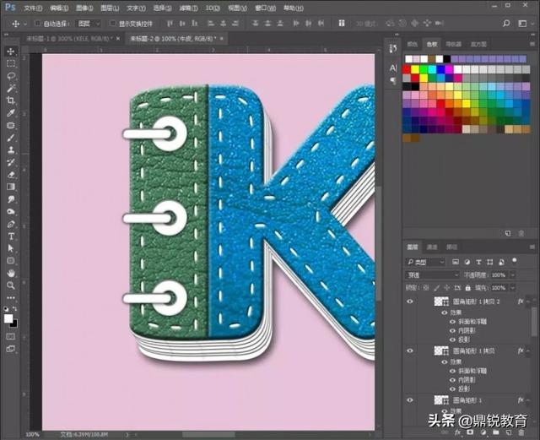Switch to the 通道 panel tab
The height and width of the screenshot is (440, 540).
click(x=432, y=247)
